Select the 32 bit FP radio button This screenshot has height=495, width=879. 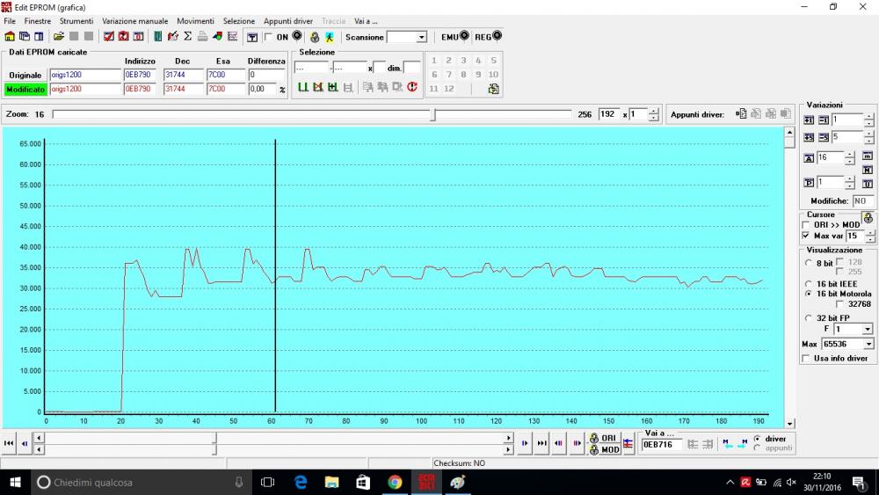[x=809, y=318]
